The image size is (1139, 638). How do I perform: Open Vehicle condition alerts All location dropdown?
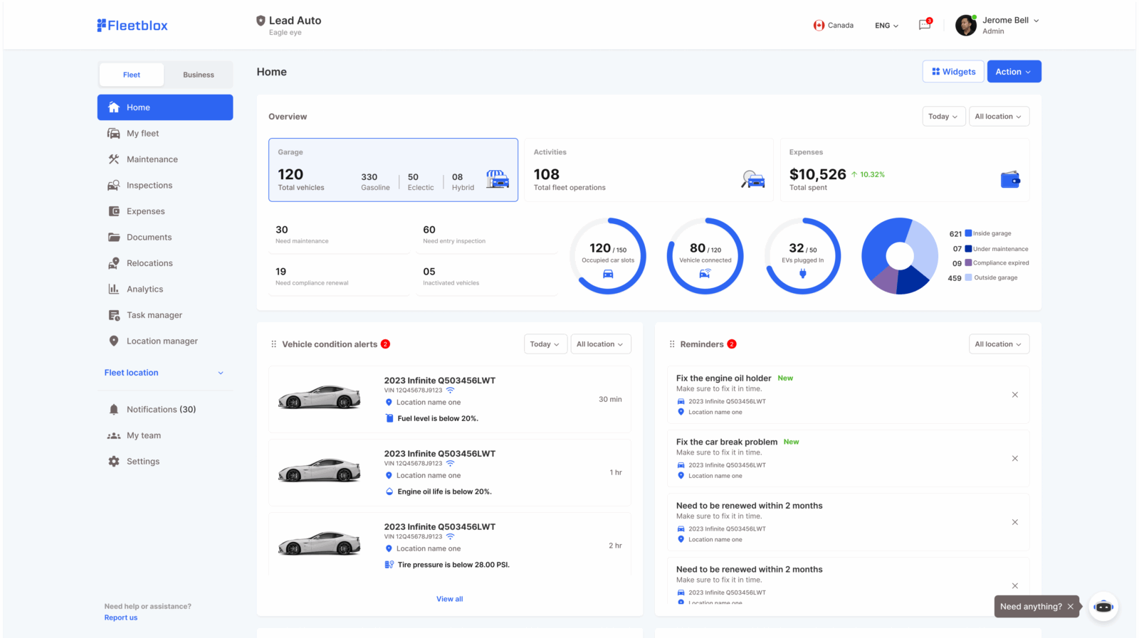tap(600, 344)
